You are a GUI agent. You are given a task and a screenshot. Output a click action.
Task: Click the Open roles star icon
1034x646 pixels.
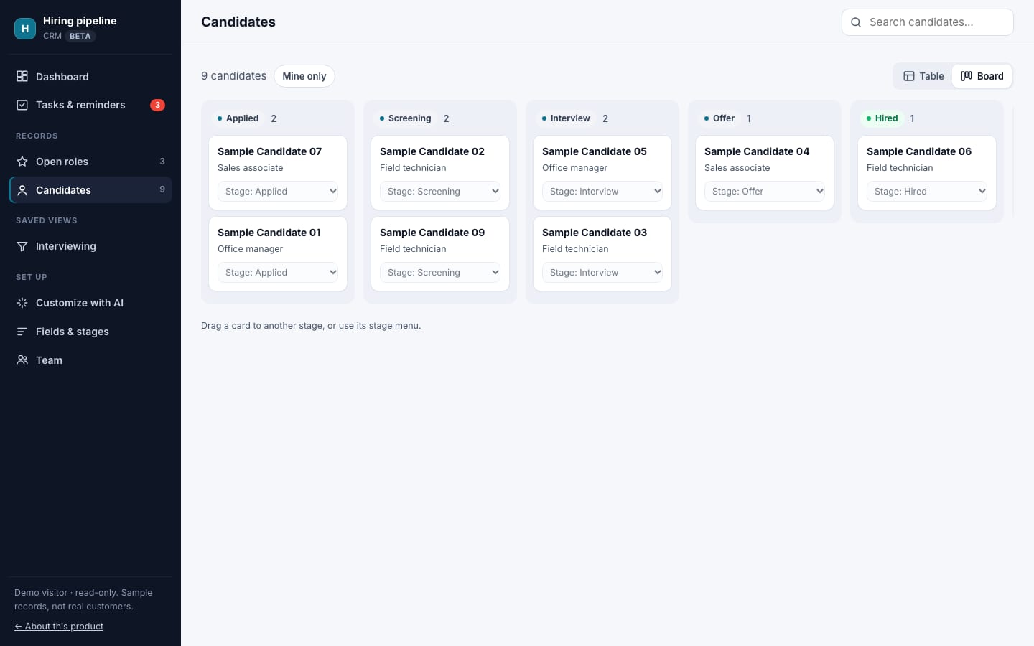tap(22, 161)
